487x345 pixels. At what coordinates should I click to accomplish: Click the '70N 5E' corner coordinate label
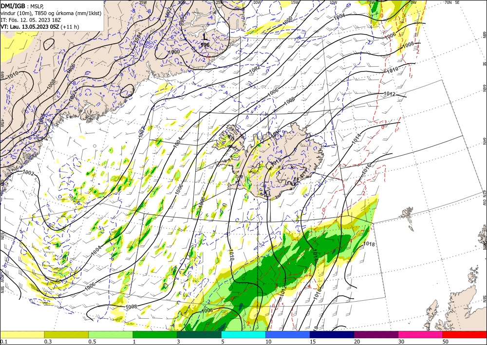click(452, 2)
